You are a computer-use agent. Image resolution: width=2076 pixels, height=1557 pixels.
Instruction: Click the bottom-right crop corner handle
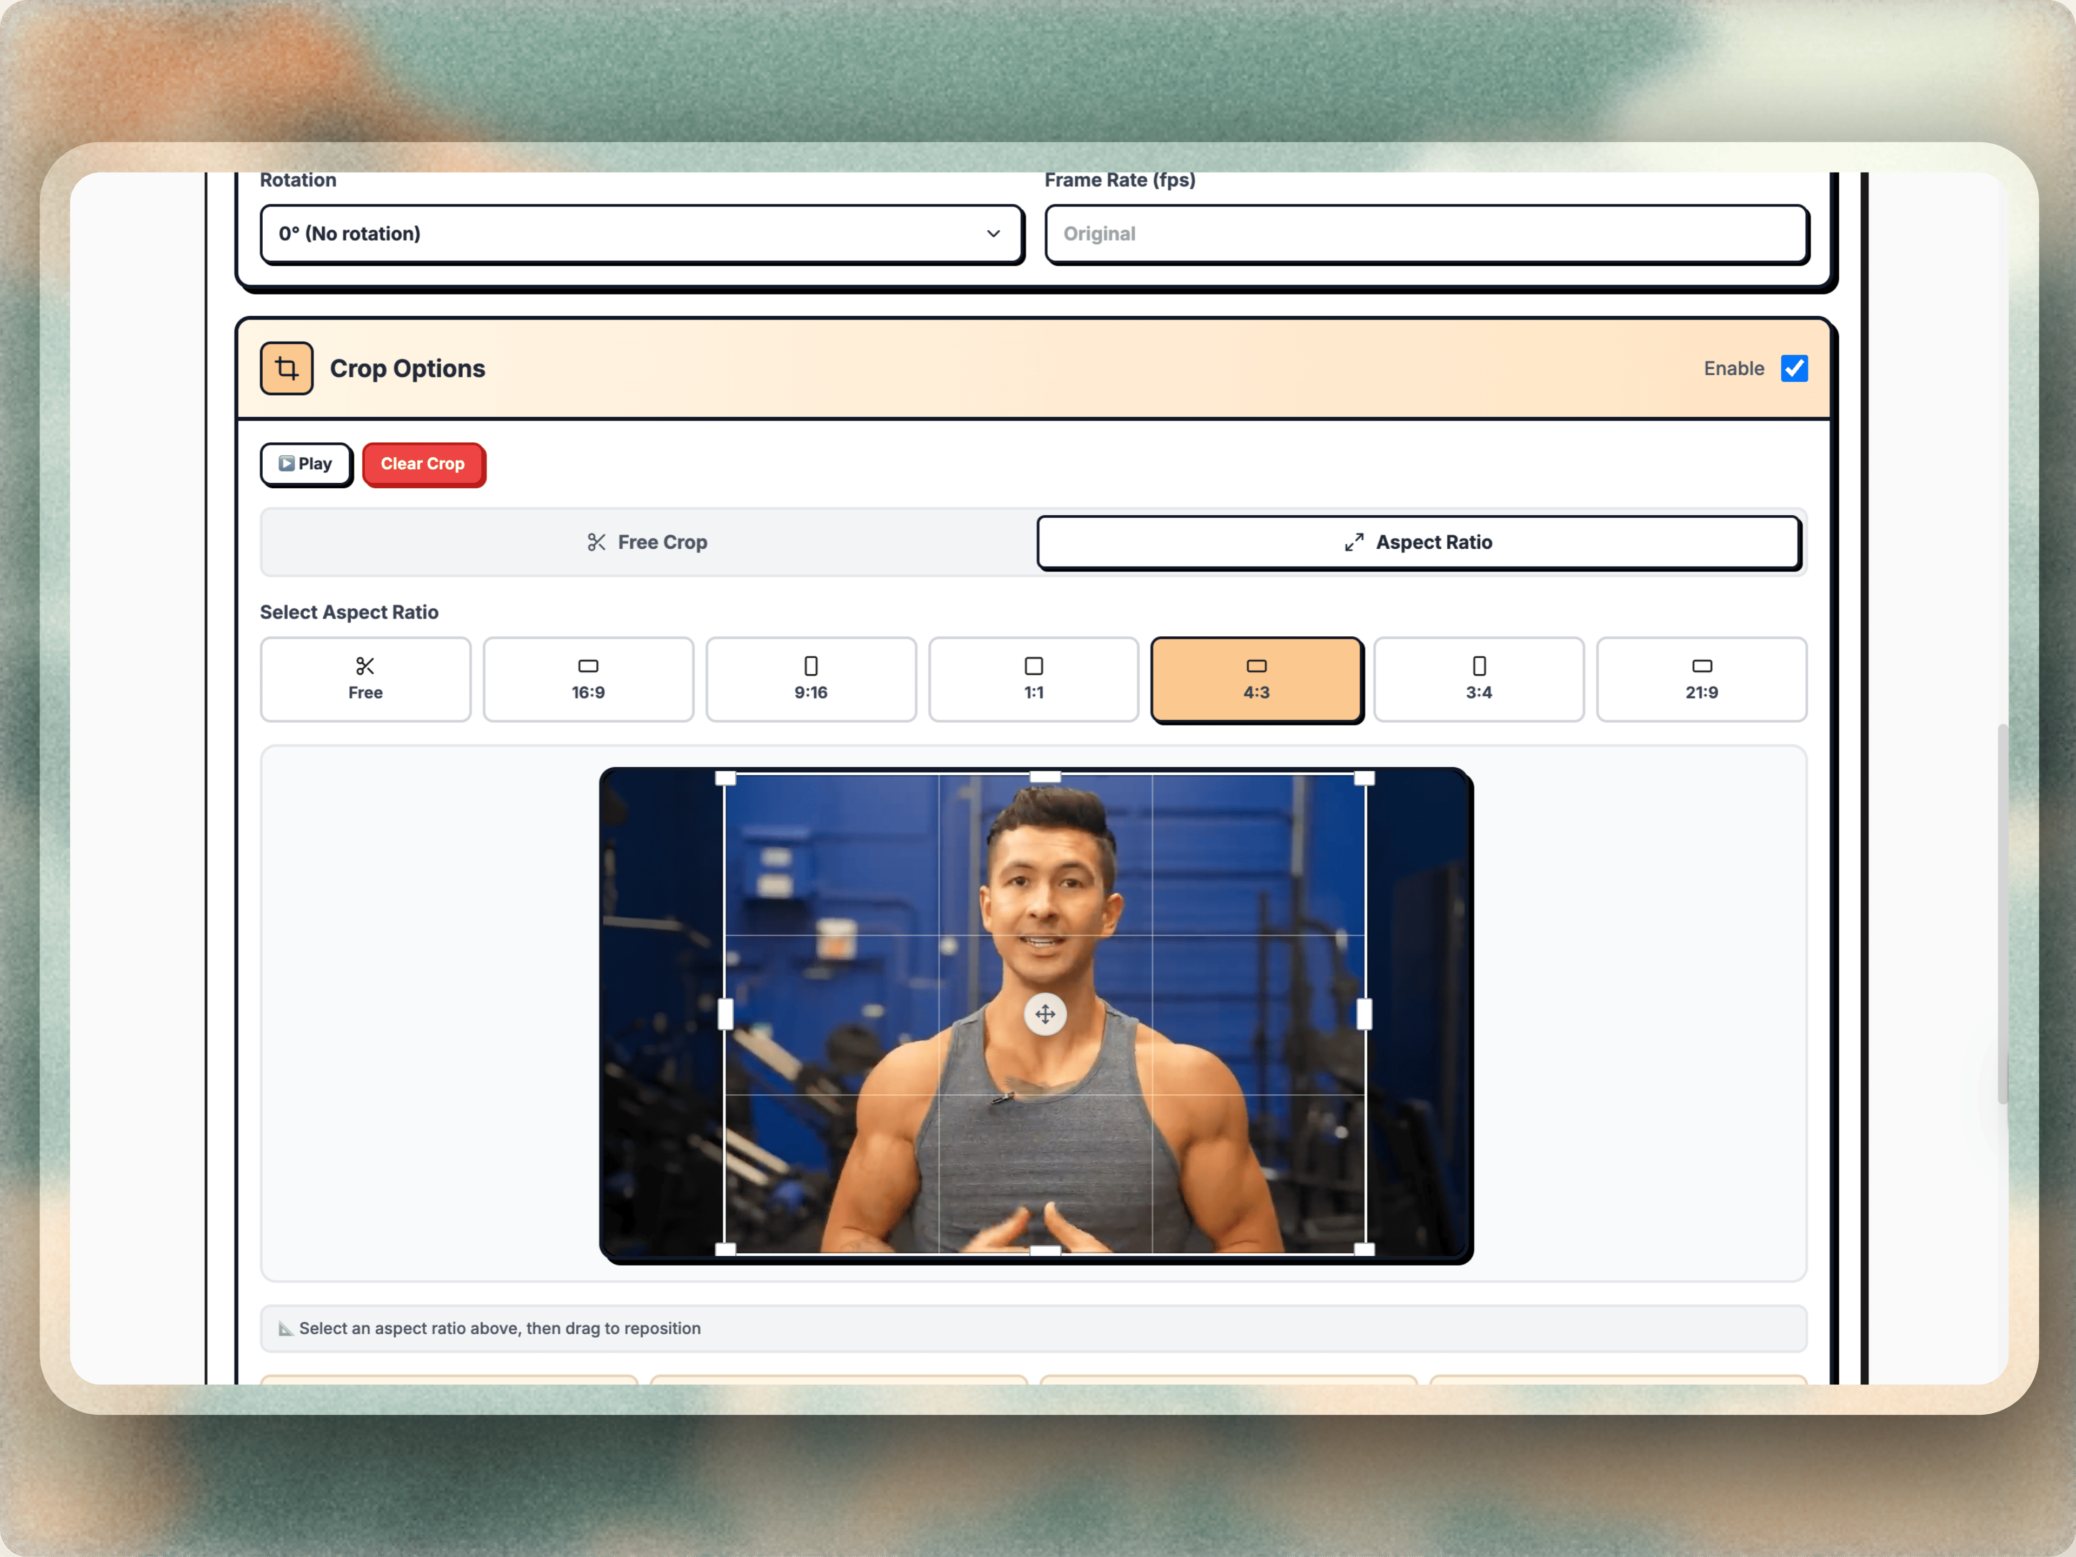pyautogui.click(x=1365, y=1249)
